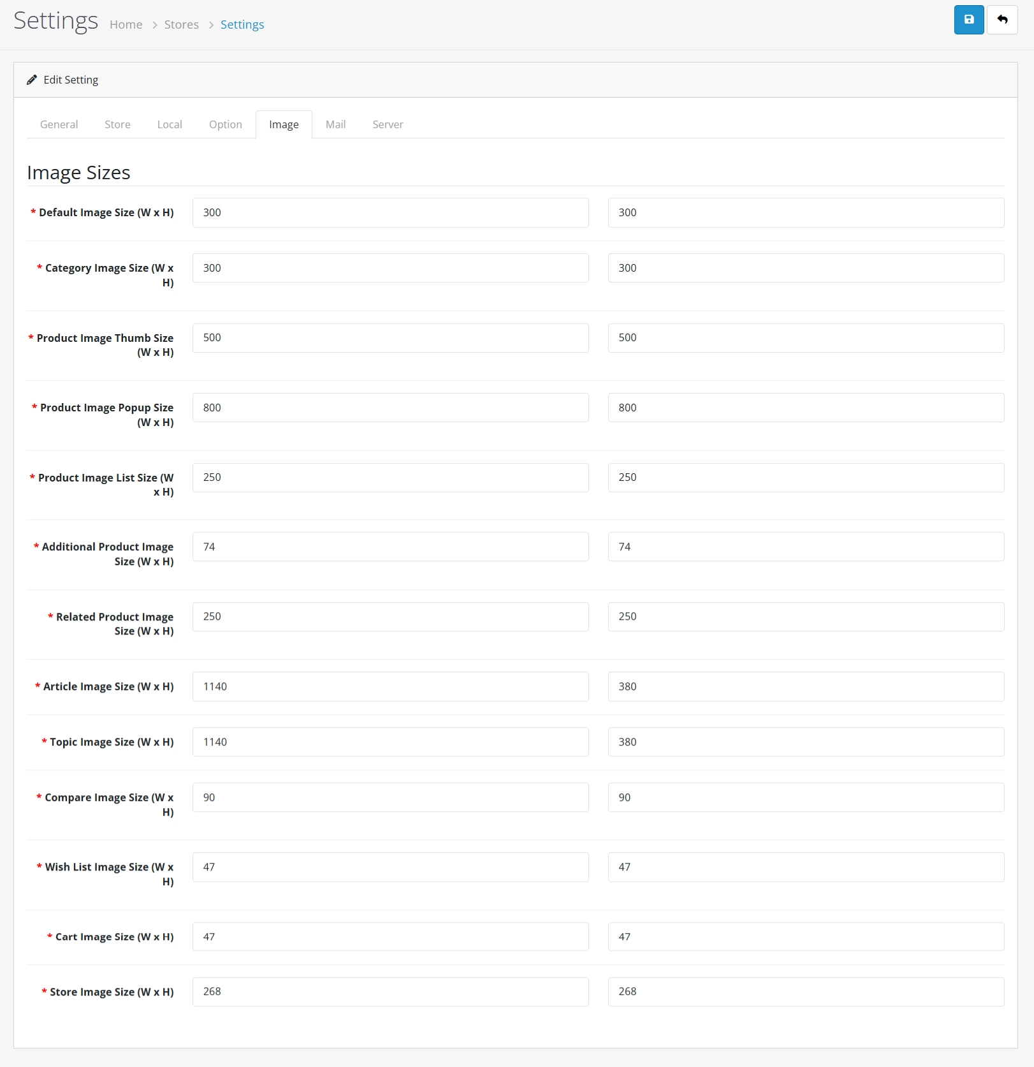The image size is (1034, 1067).
Task: Open the General tab
Action: tap(59, 124)
